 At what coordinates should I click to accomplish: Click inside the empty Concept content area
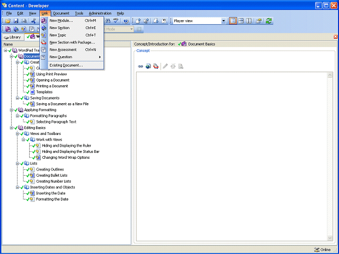(x=232, y=157)
